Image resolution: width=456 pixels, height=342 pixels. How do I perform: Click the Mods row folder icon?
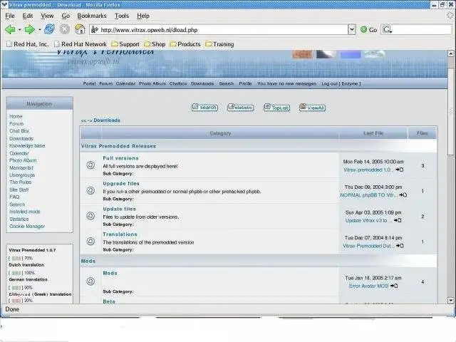pos(90,281)
